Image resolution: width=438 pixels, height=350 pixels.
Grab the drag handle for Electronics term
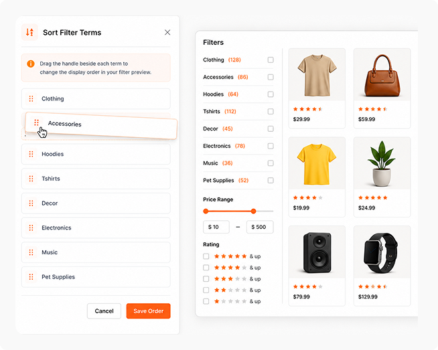click(x=31, y=228)
